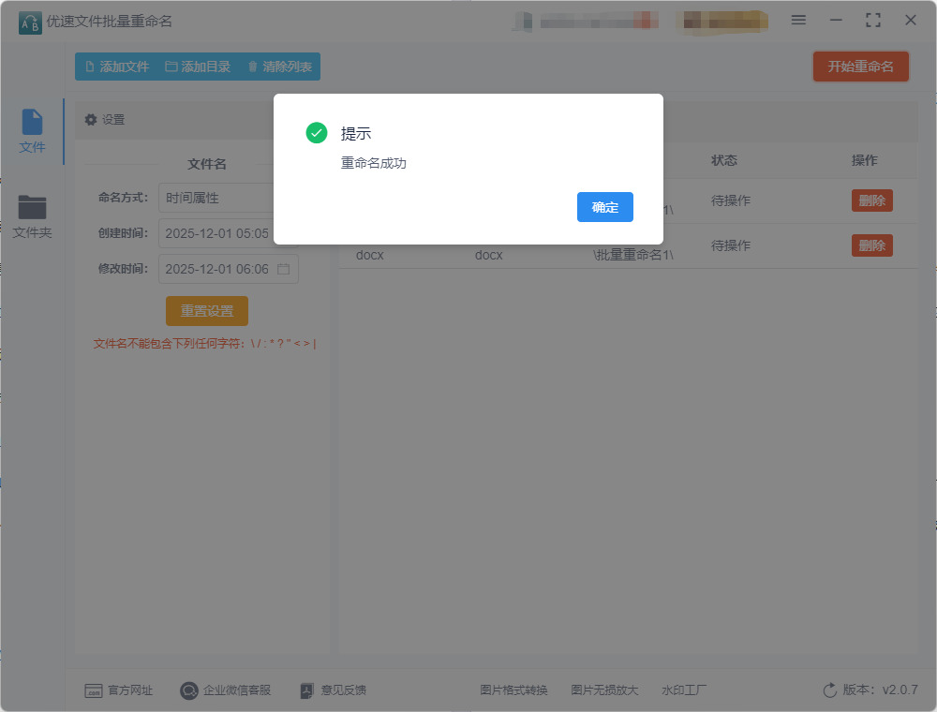Click the 重命名成功 message text

pyautogui.click(x=374, y=163)
